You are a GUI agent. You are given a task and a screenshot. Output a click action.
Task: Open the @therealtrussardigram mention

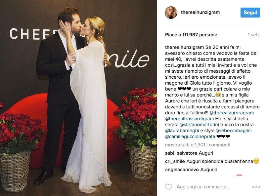click(x=189, y=119)
